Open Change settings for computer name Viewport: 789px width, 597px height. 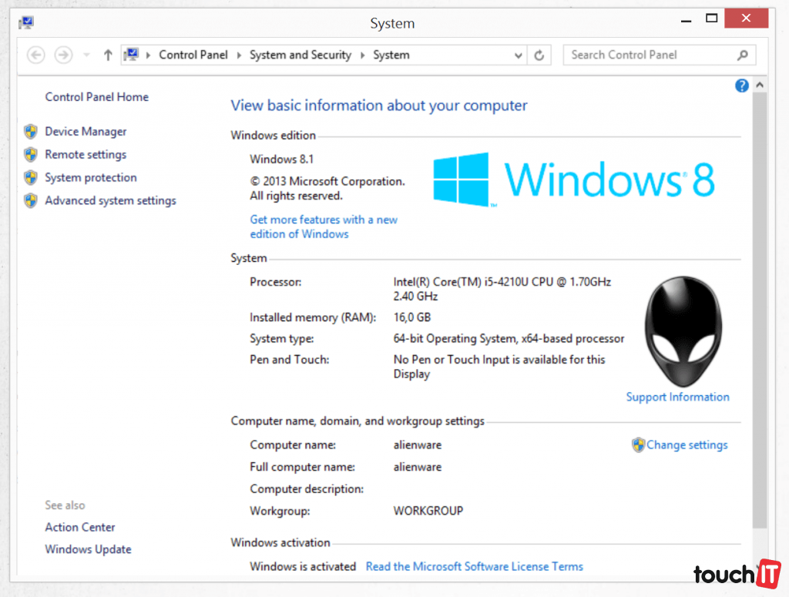[686, 445]
